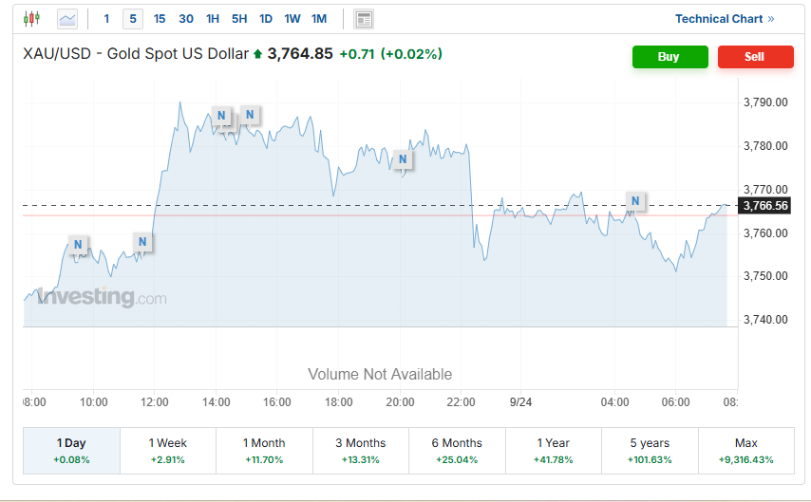This screenshot has height=502, width=811.
Task: Click the news marker just before 12:00
Action: point(142,241)
